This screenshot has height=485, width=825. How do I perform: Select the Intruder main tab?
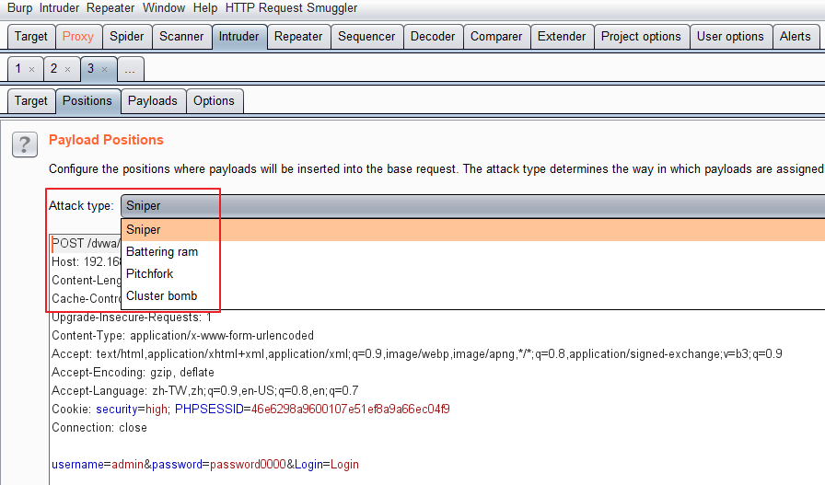click(x=238, y=36)
